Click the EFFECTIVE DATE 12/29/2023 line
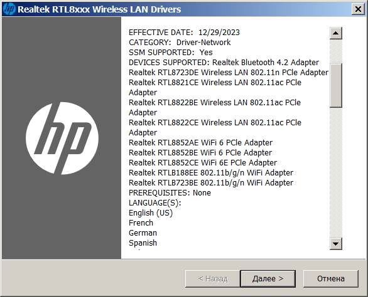 point(184,33)
